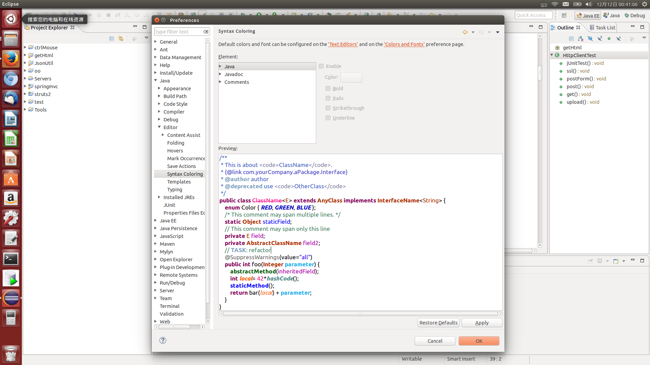Open the Task List tab
The image size is (650, 365).
click(603, 28)
